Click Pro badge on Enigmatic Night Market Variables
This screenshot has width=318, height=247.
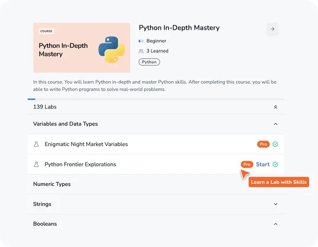point(263,144)
